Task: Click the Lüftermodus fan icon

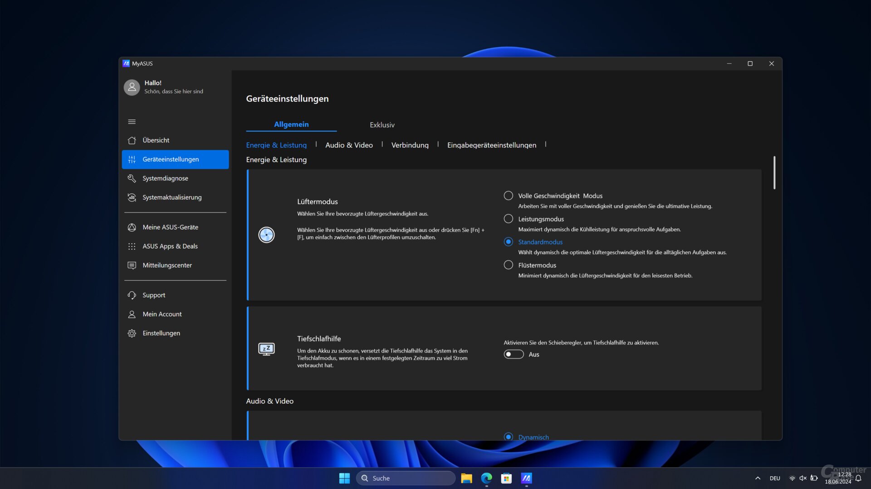Action: pyautogui.click(x=266, y=235)
